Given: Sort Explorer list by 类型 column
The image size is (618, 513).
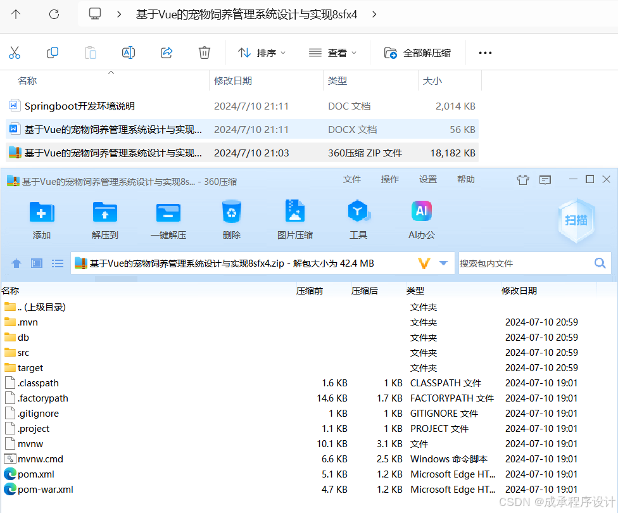Looking at the screenshot, I should pos(337,81).
